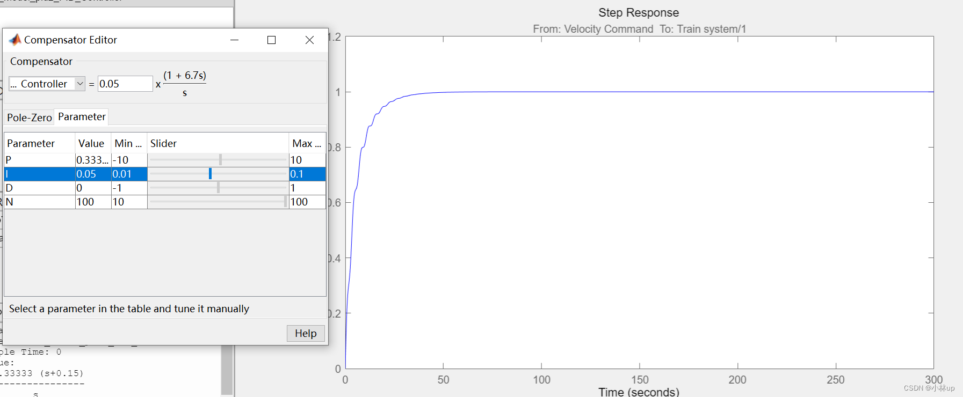Click the Time (seconds) axis label

(x=639, y=392)
